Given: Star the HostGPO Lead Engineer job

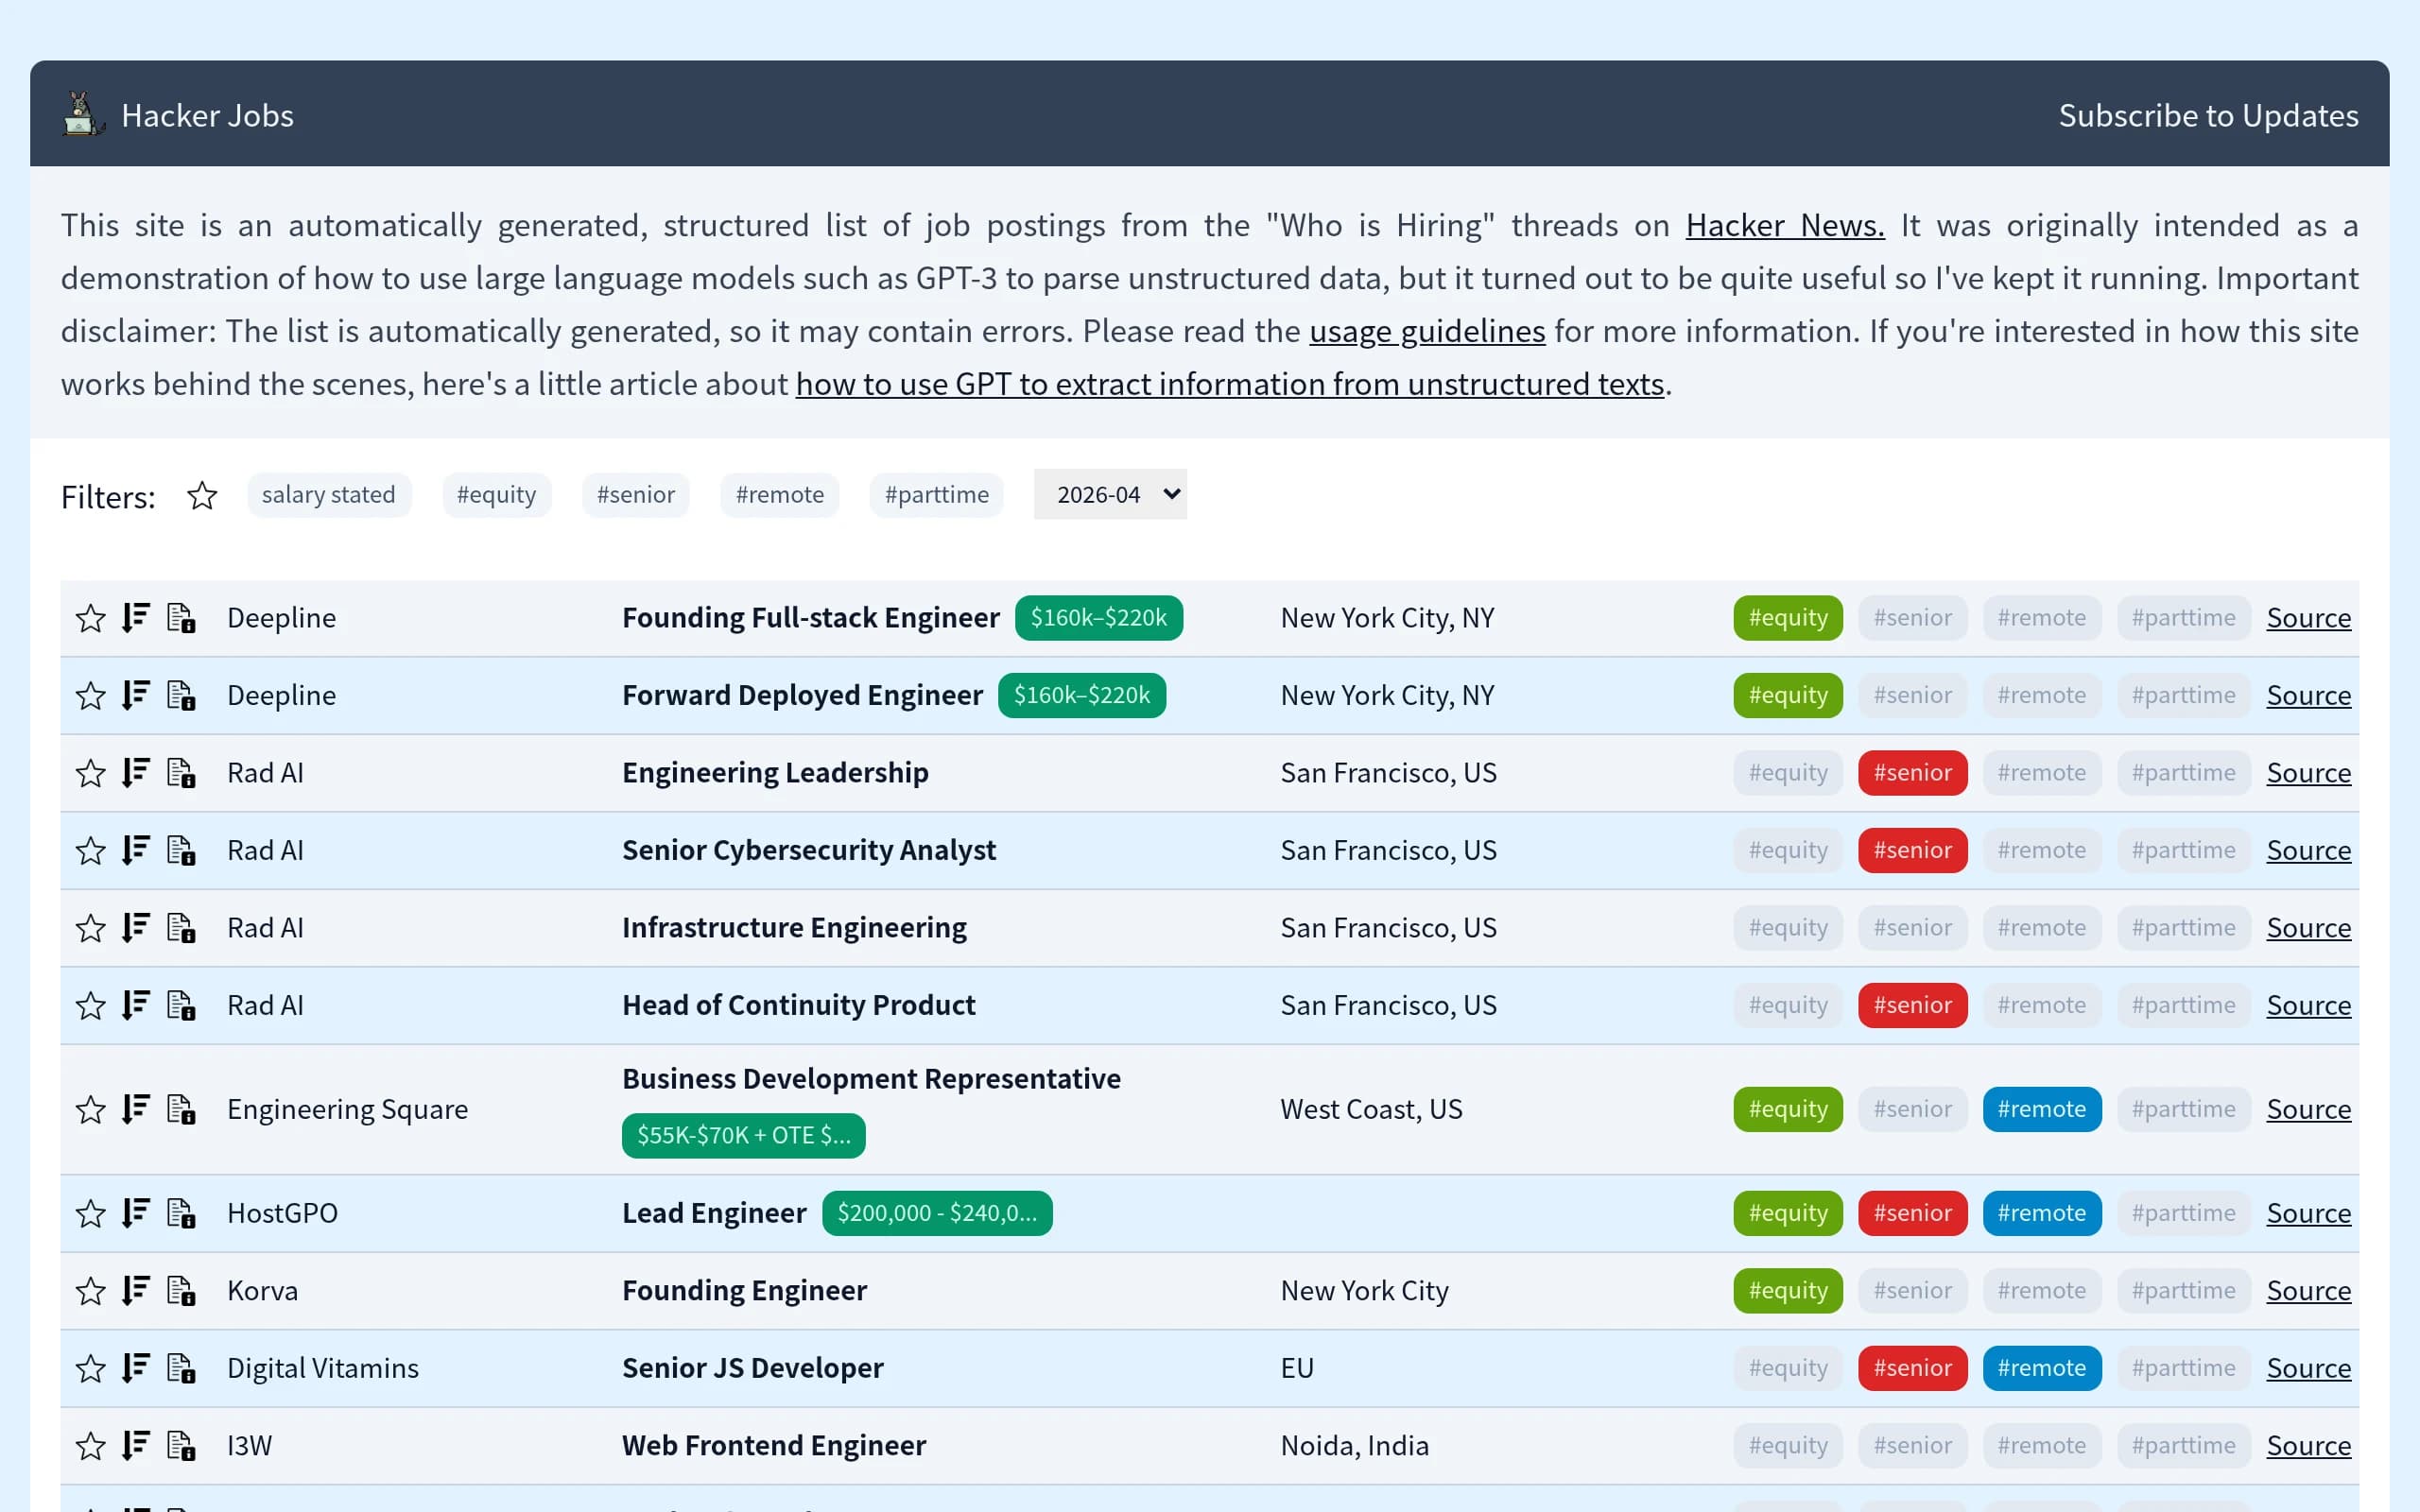Looking at the screenshot, I should pyautogui.click(x=91, y=1213).
